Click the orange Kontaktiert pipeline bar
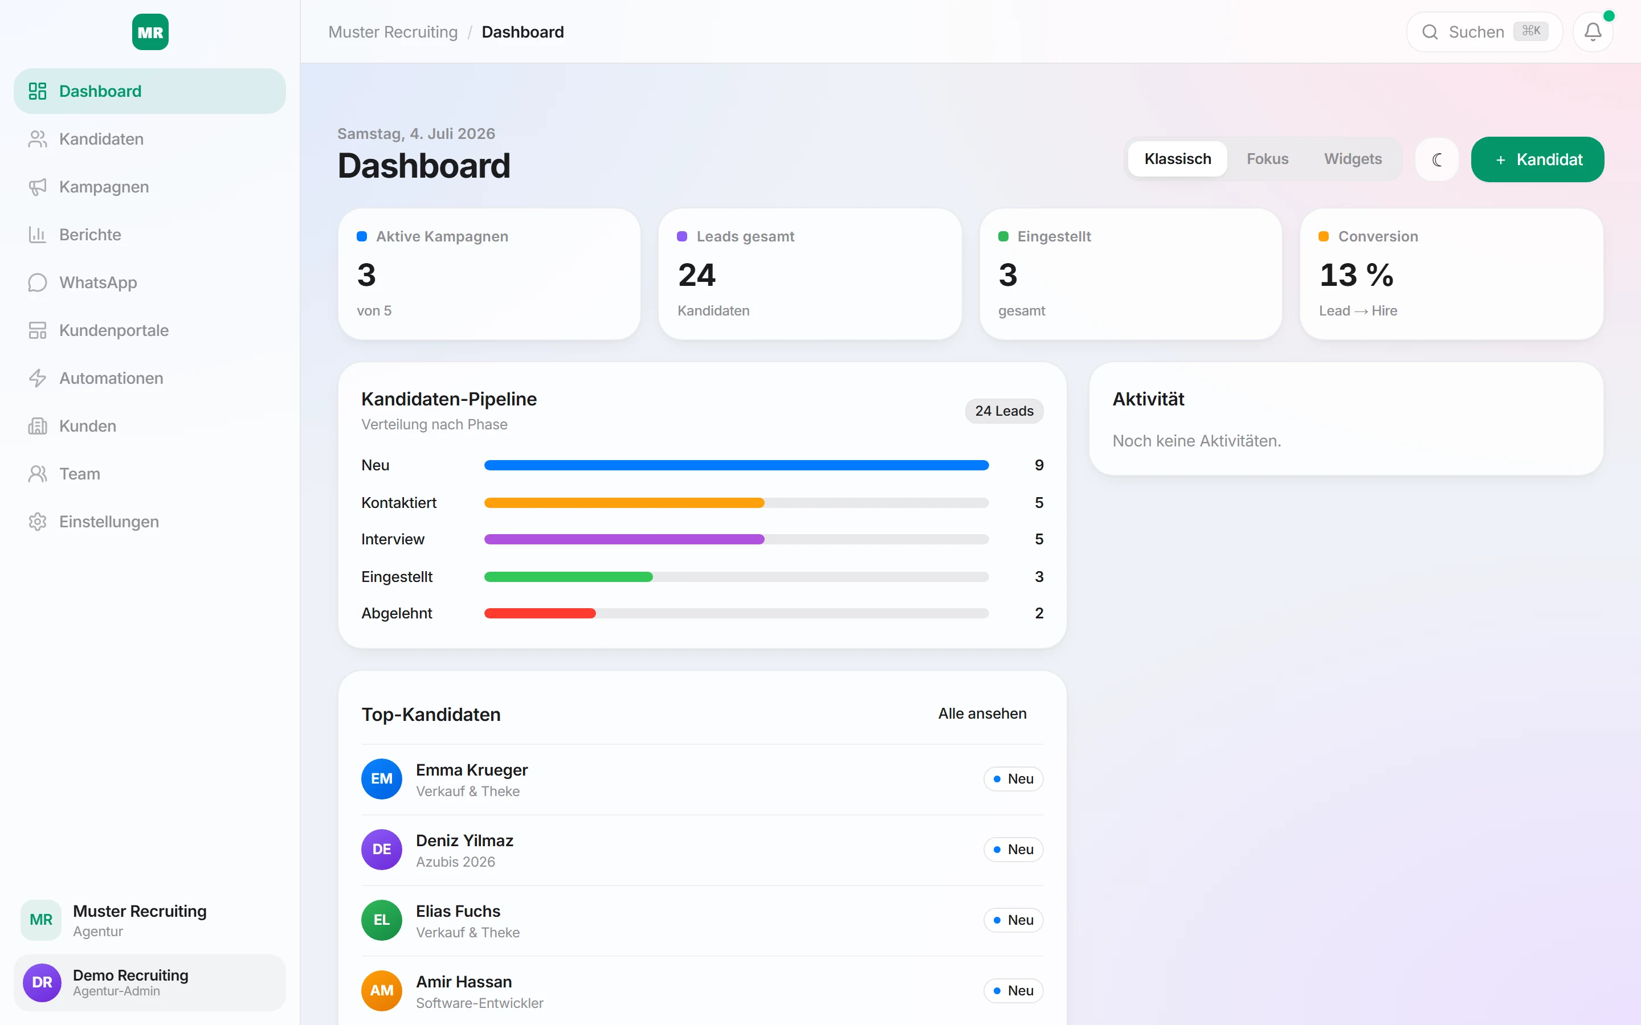Viewport: 1641px width, 1025px height. pyautogui.click(x=624, y=503)
